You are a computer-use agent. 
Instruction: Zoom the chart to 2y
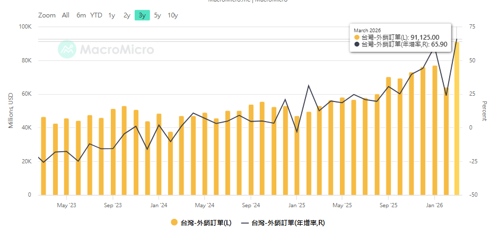tap(127, 15)
